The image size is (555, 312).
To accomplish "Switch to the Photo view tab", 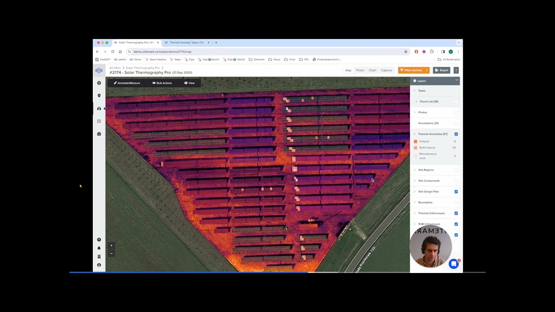I will (x=360, y=70).
